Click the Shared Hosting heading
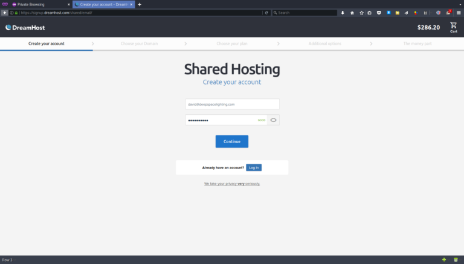 tap(232, 69)
